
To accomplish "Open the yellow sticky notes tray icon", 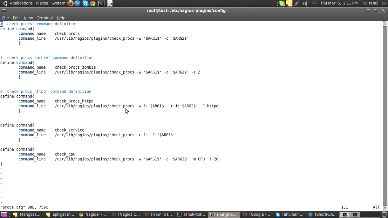I will [289, 4].
